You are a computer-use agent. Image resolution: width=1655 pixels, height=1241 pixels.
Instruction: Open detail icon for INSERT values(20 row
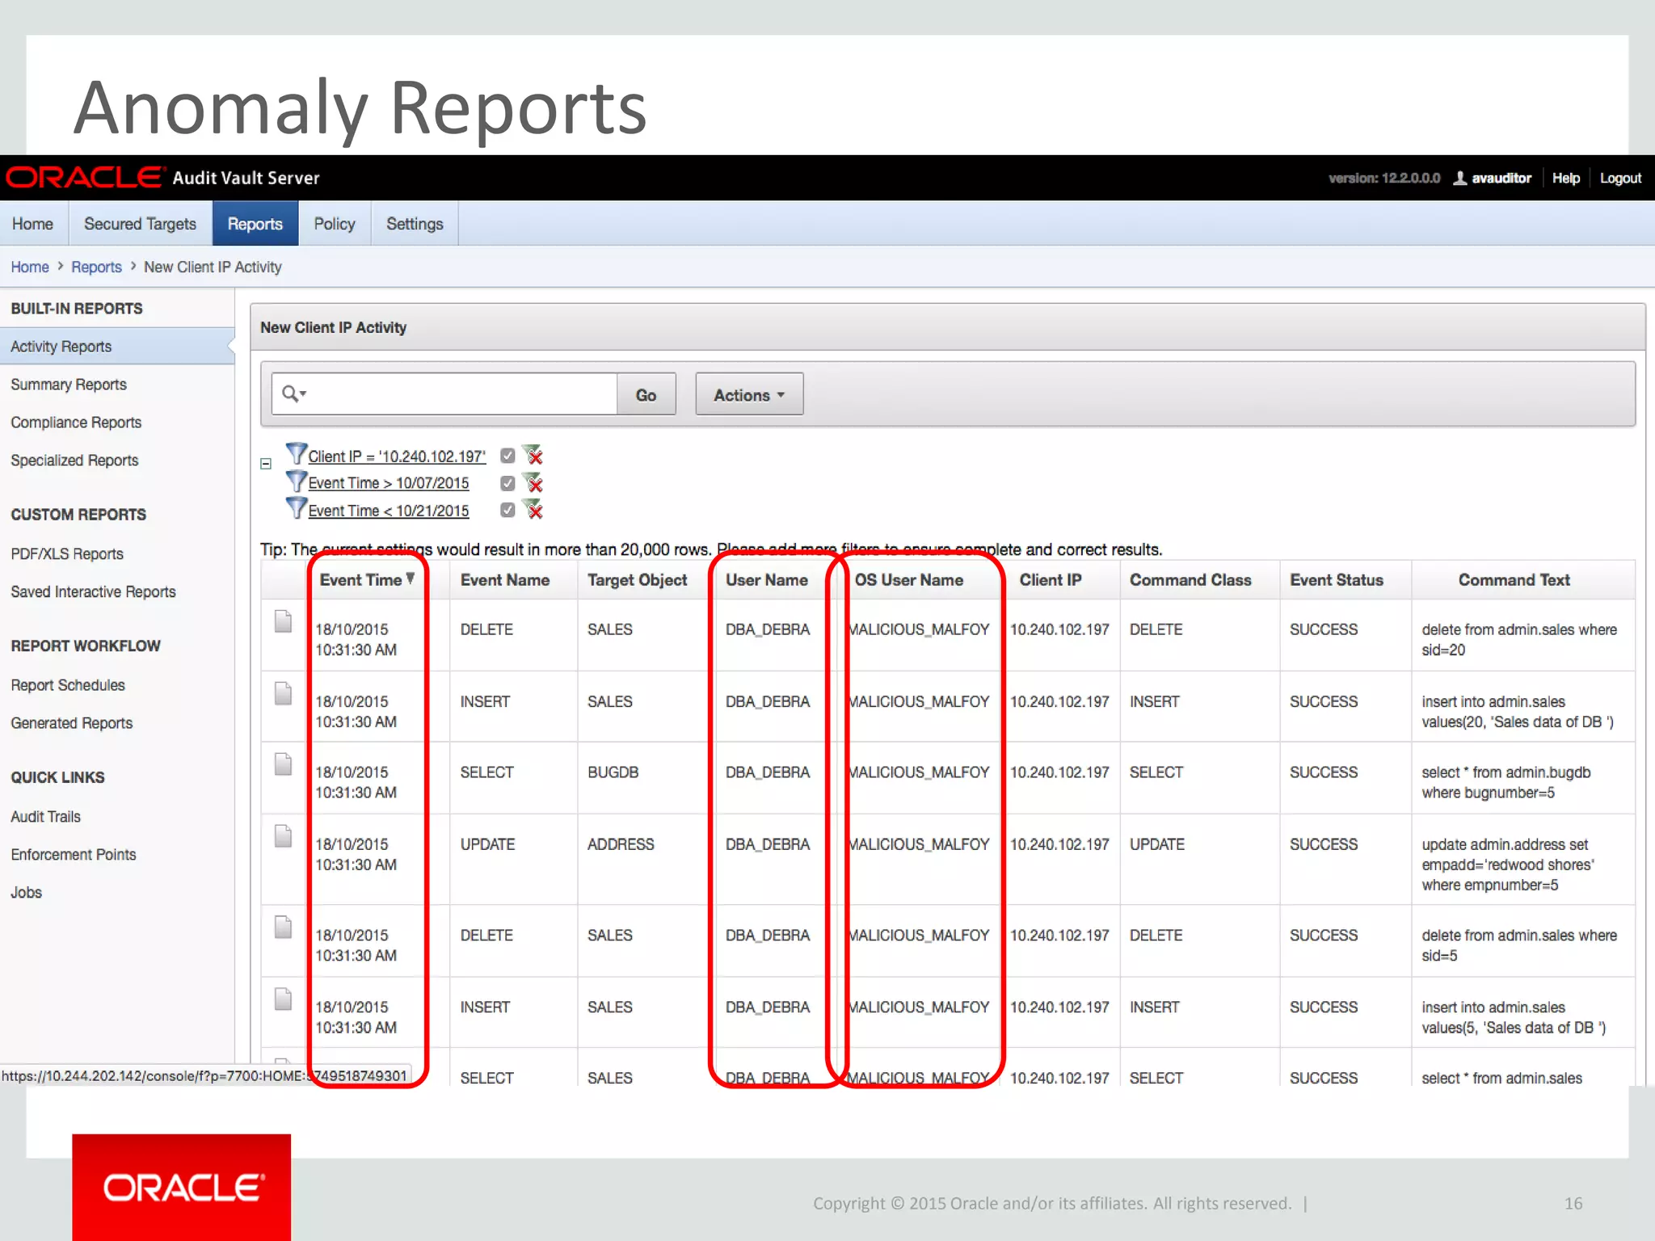pyautogui.click(x=283, y=693)
